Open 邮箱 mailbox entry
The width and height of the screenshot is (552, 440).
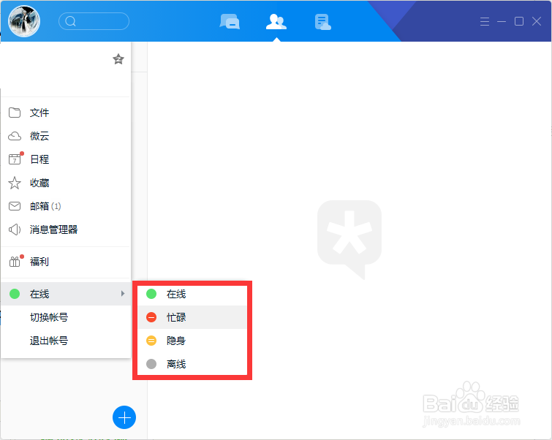pyautogui.click(x=66, y=206)
